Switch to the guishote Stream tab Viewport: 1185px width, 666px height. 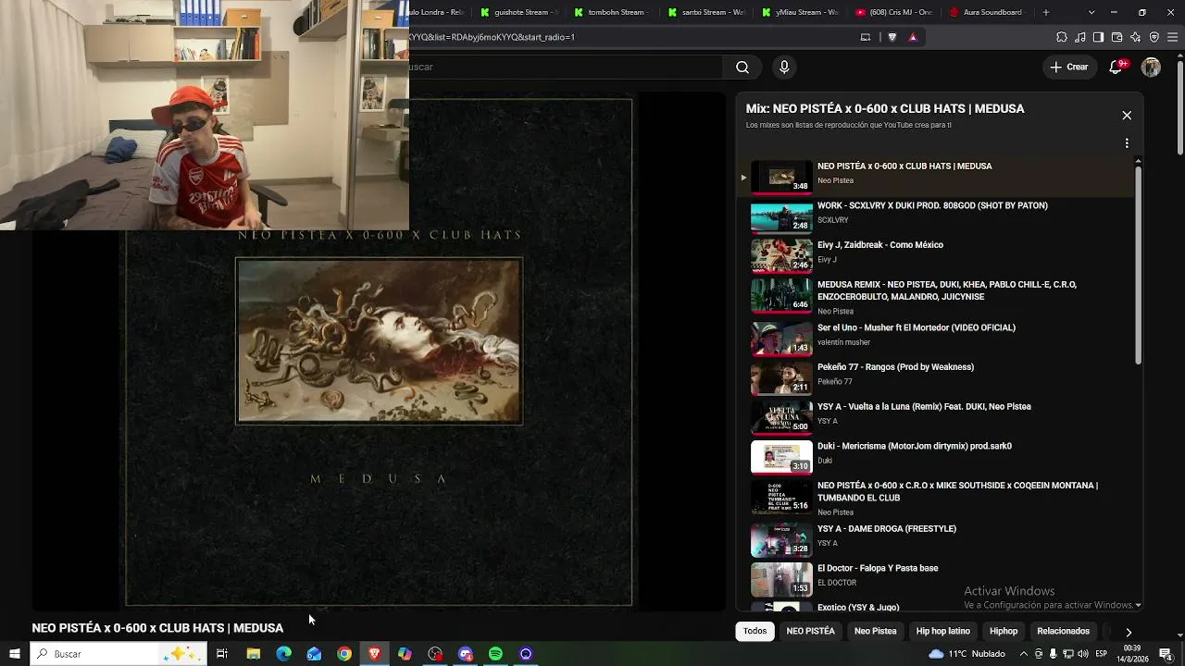518,12
